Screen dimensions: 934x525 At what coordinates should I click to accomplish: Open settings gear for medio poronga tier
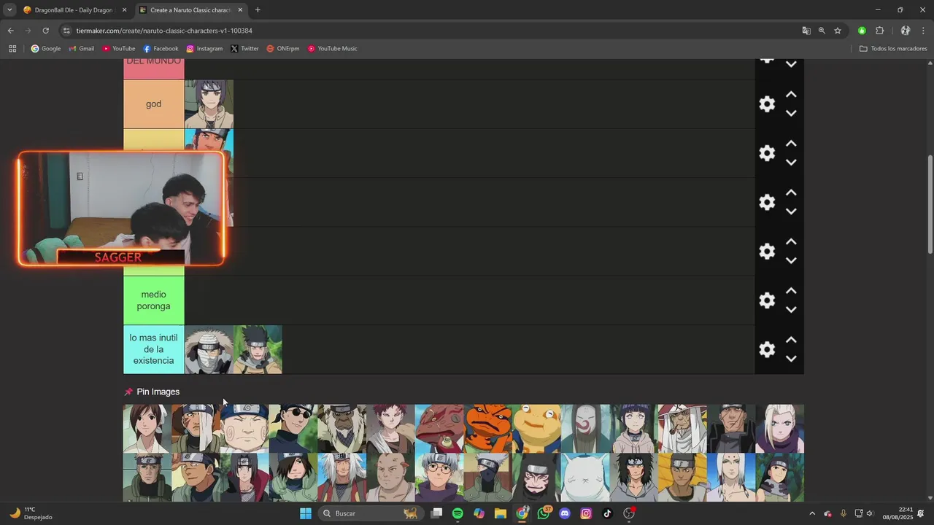pyautogui.click(x=767, y=300)
